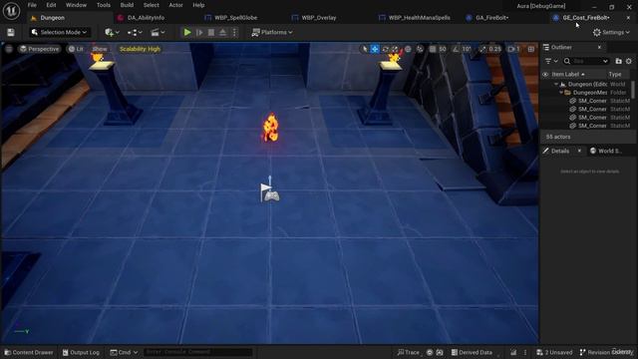Switch to the Dungeon level tab
Screen dimensions: 638x359
pos(53,18)
